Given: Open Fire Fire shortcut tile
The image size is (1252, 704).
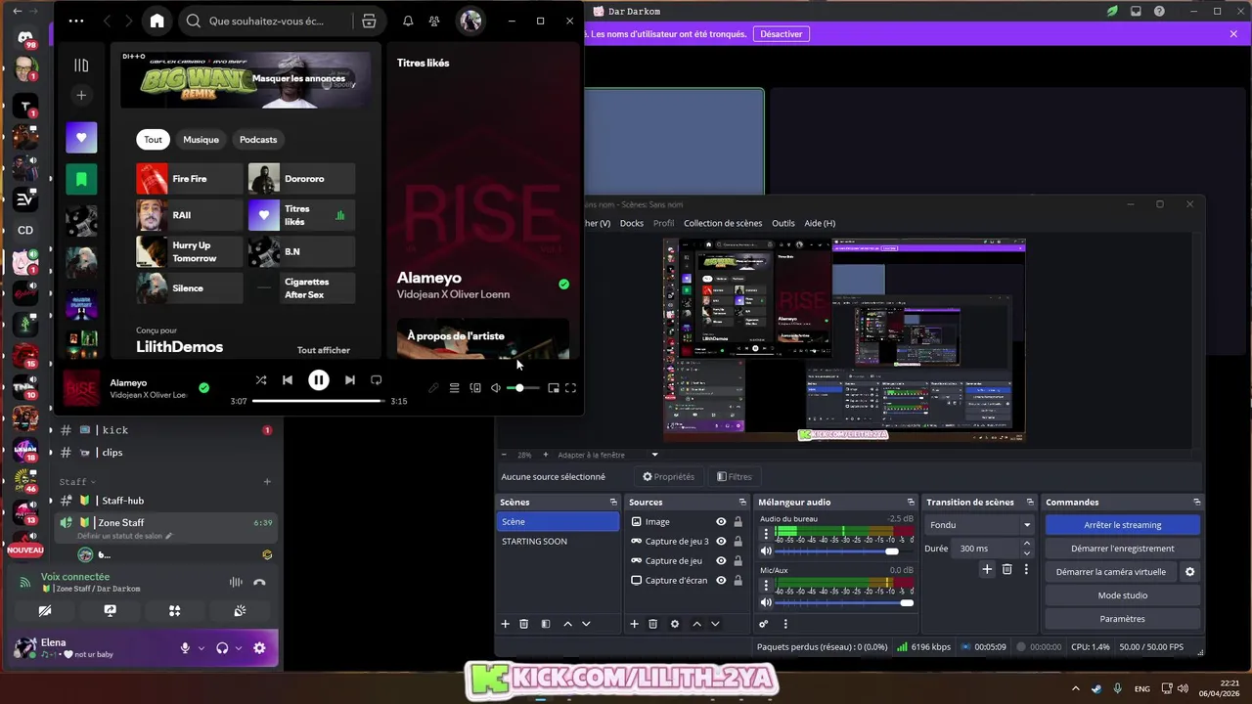Looking at the screenshot, I should (x=189, y=179).
